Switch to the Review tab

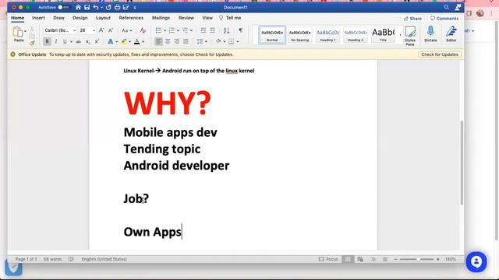186,18
